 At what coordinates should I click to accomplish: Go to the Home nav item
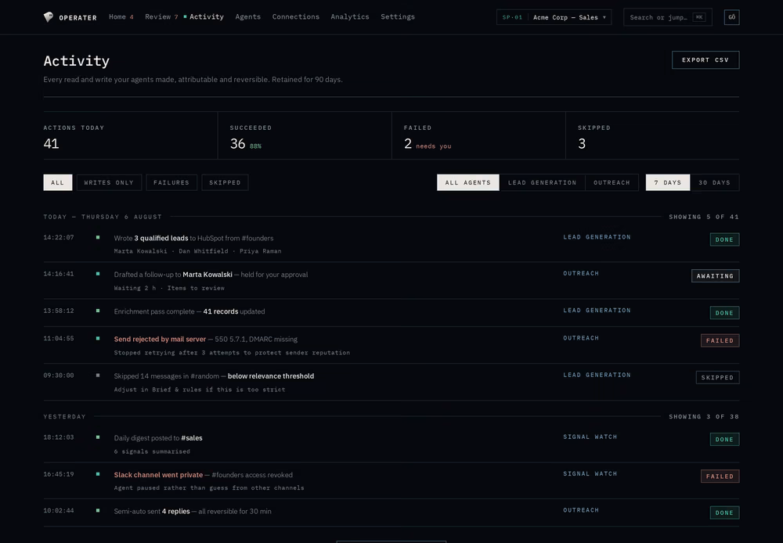click(x=121, y=17)
